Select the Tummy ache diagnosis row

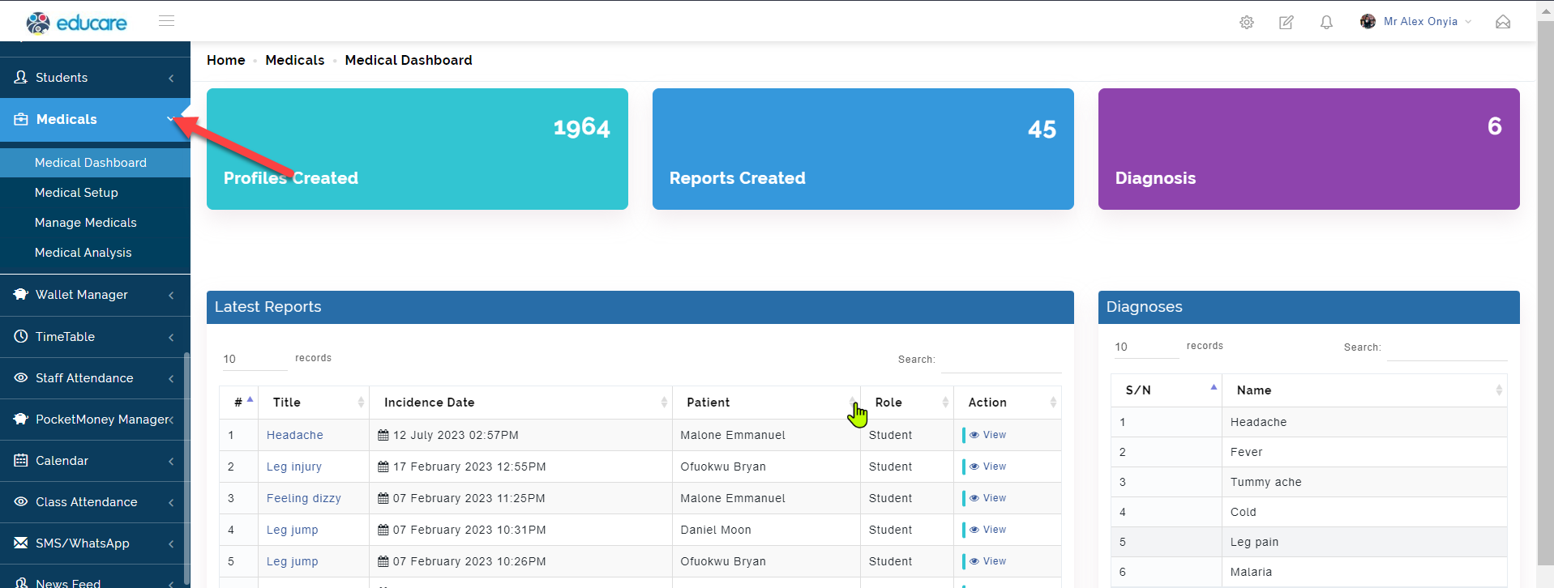pos(1309,482)
